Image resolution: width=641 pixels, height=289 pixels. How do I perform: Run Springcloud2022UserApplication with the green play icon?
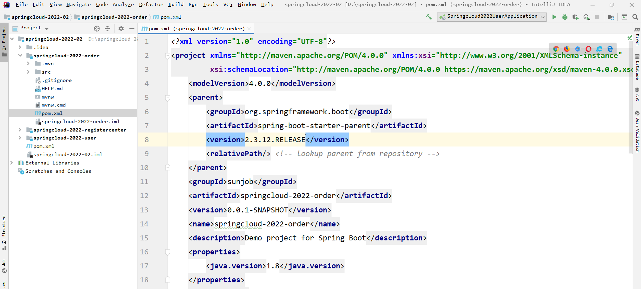(x=554, y=17)
